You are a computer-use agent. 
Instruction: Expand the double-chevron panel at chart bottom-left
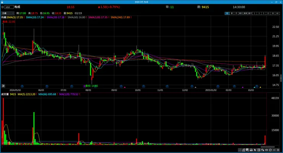3,86
